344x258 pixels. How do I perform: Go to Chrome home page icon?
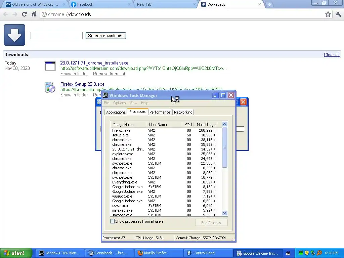[34, 14]
